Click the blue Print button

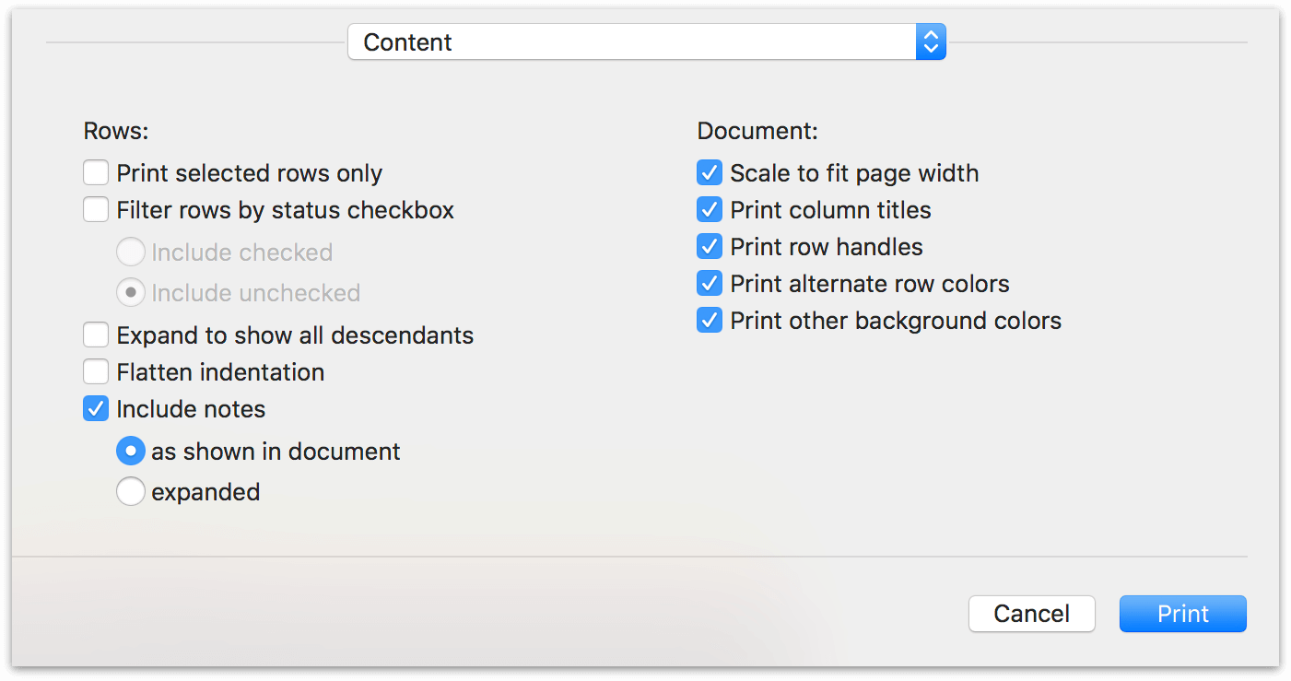pos(1183,614)
